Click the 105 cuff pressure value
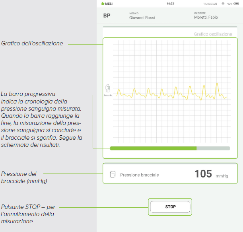This screenshot has width=243, height=232. [203, 174]
